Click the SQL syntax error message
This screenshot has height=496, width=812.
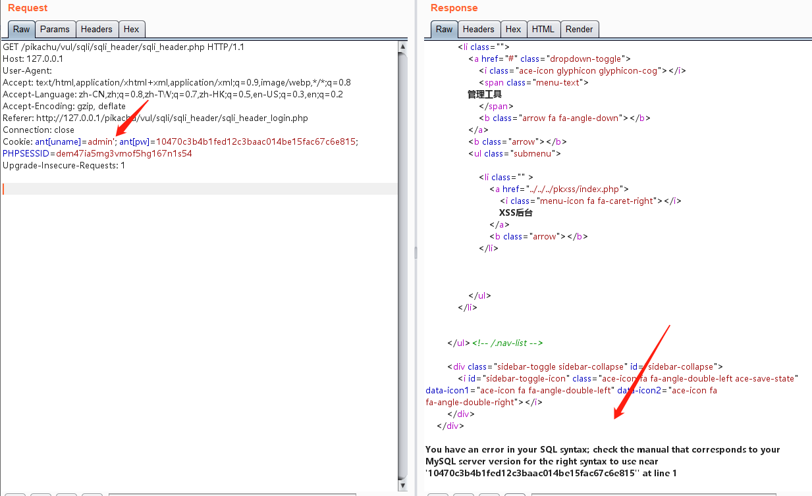pos(603,449)
